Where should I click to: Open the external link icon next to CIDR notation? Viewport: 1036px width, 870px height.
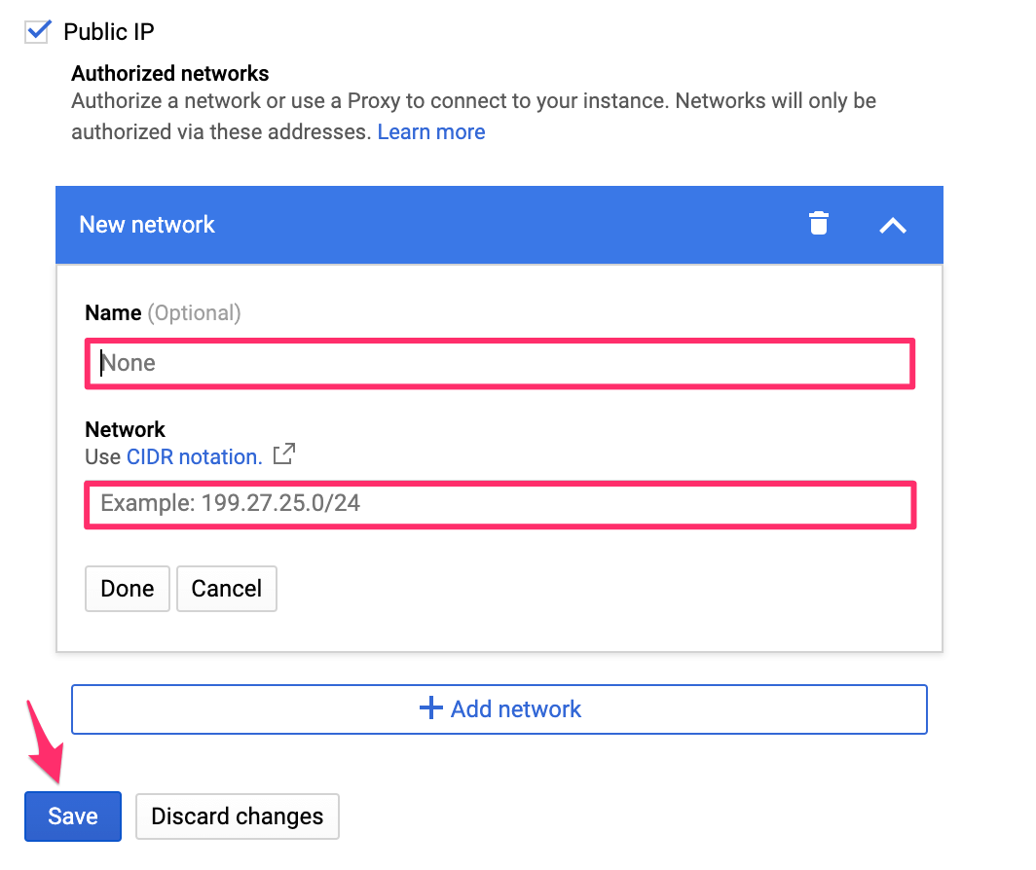[283, 453]
